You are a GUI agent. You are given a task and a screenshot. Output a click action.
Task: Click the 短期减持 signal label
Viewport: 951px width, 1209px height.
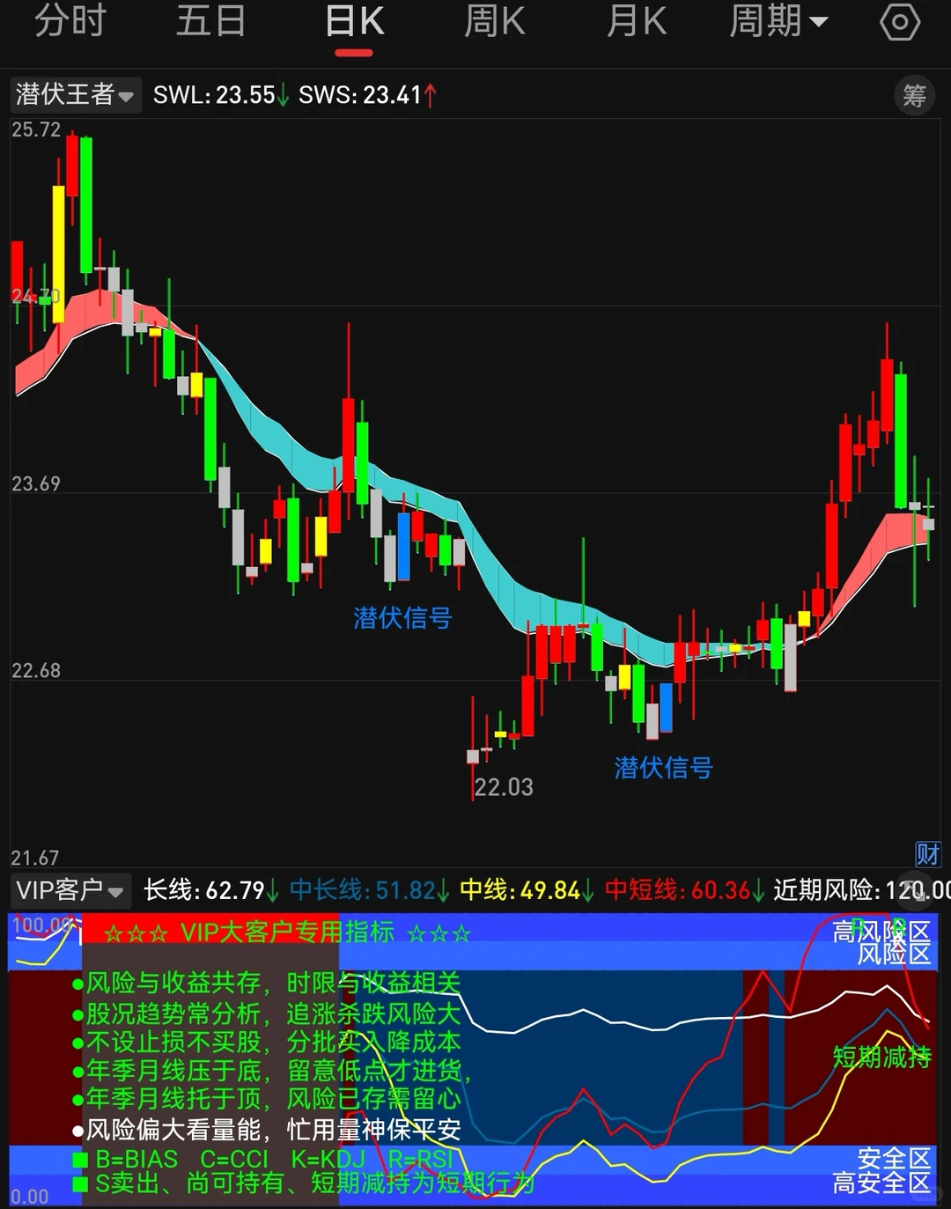click(x=881, y=1057)
